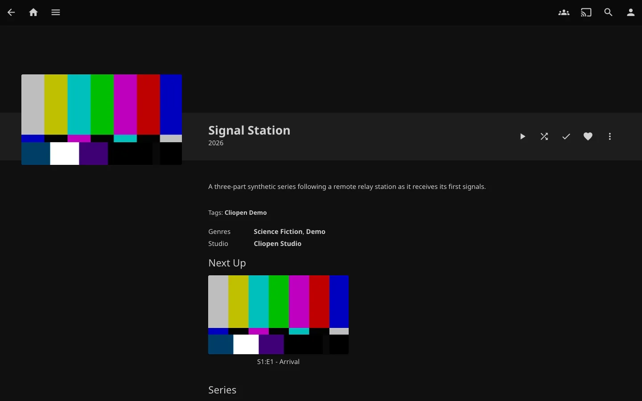Viewport: 642px width, 401px height.
Task: Open the Next Up episode thumbnail
Action: point(278,315)
